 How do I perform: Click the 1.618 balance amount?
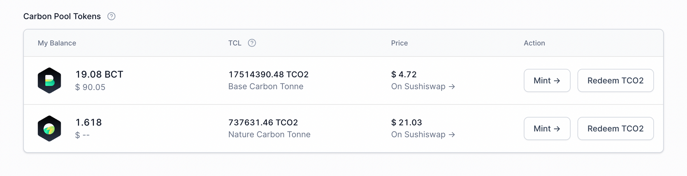89,123
